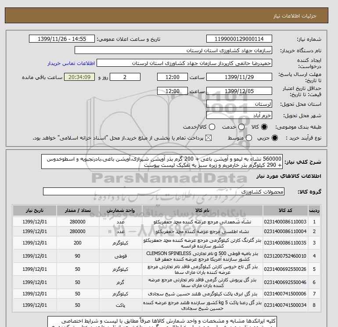The image size is (338, 327).
Task: Click product code 023140741500006
Action: pos(285,294)
